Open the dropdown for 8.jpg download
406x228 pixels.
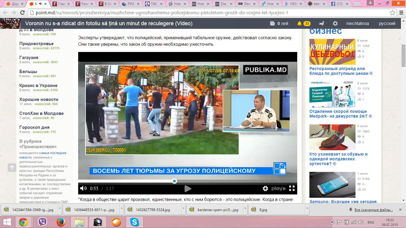pos(307,210)
